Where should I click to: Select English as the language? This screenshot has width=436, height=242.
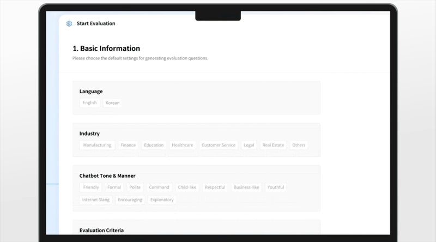click(89, 103)
